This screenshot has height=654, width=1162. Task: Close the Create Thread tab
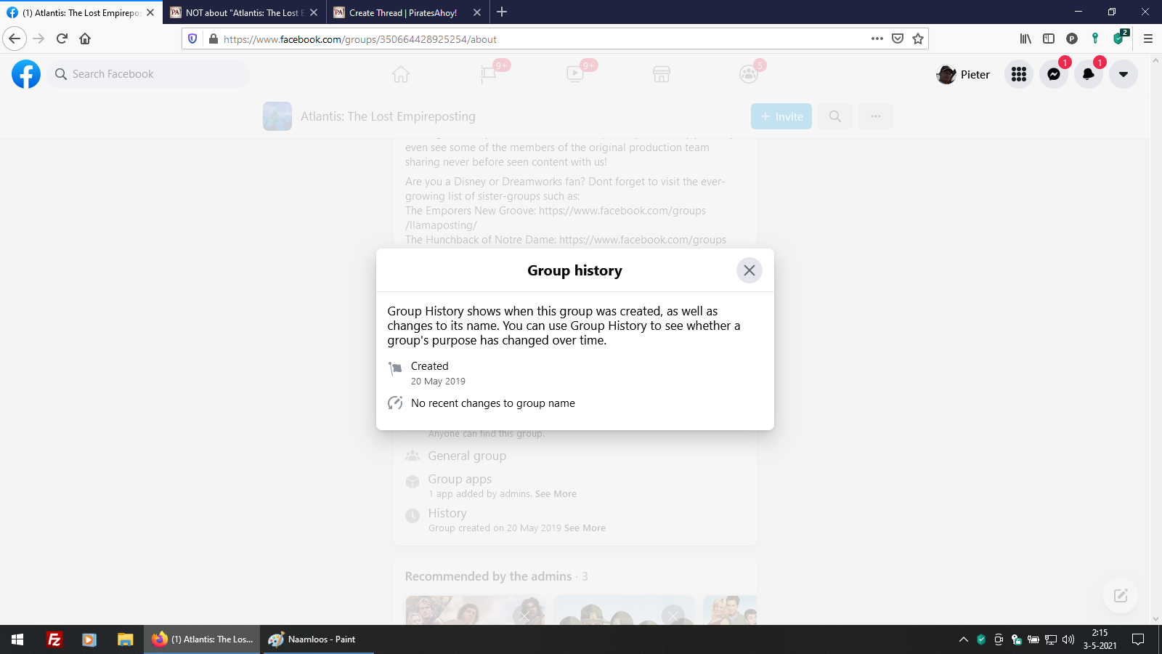pos(477,12)
